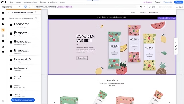Click the product slider right arrow
Image resolution: width=184 pixels, height=104 pixels.
[169, 103]
